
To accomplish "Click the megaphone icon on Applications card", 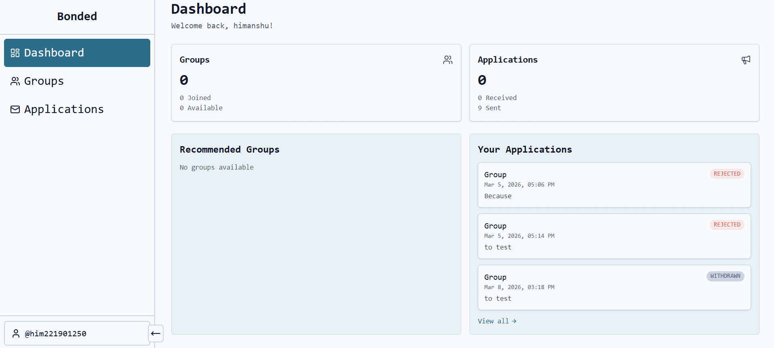I will point(746,60).
